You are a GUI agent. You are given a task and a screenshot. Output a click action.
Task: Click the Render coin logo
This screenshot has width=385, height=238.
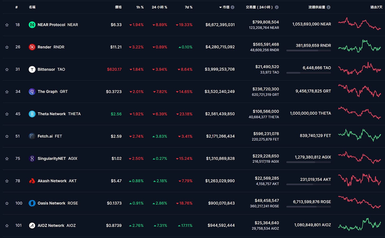coord(32,47)
